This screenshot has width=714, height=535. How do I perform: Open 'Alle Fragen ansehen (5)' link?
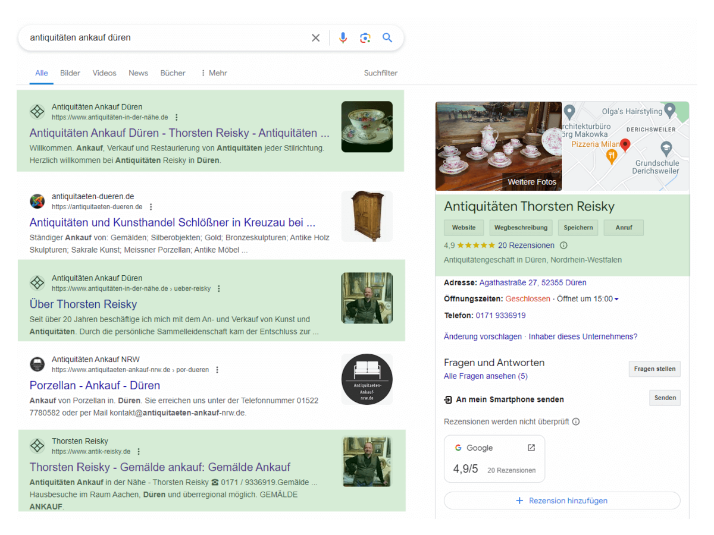click(x=486, y=376)
